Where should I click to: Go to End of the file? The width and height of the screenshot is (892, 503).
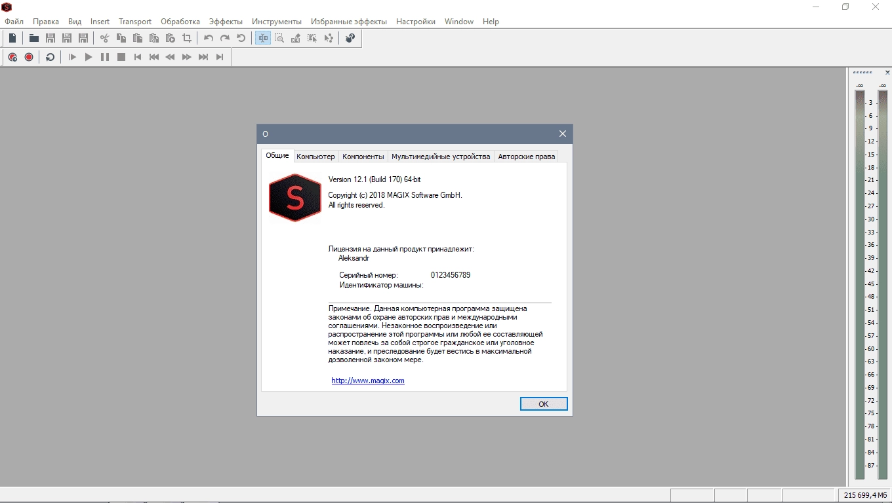220,57
